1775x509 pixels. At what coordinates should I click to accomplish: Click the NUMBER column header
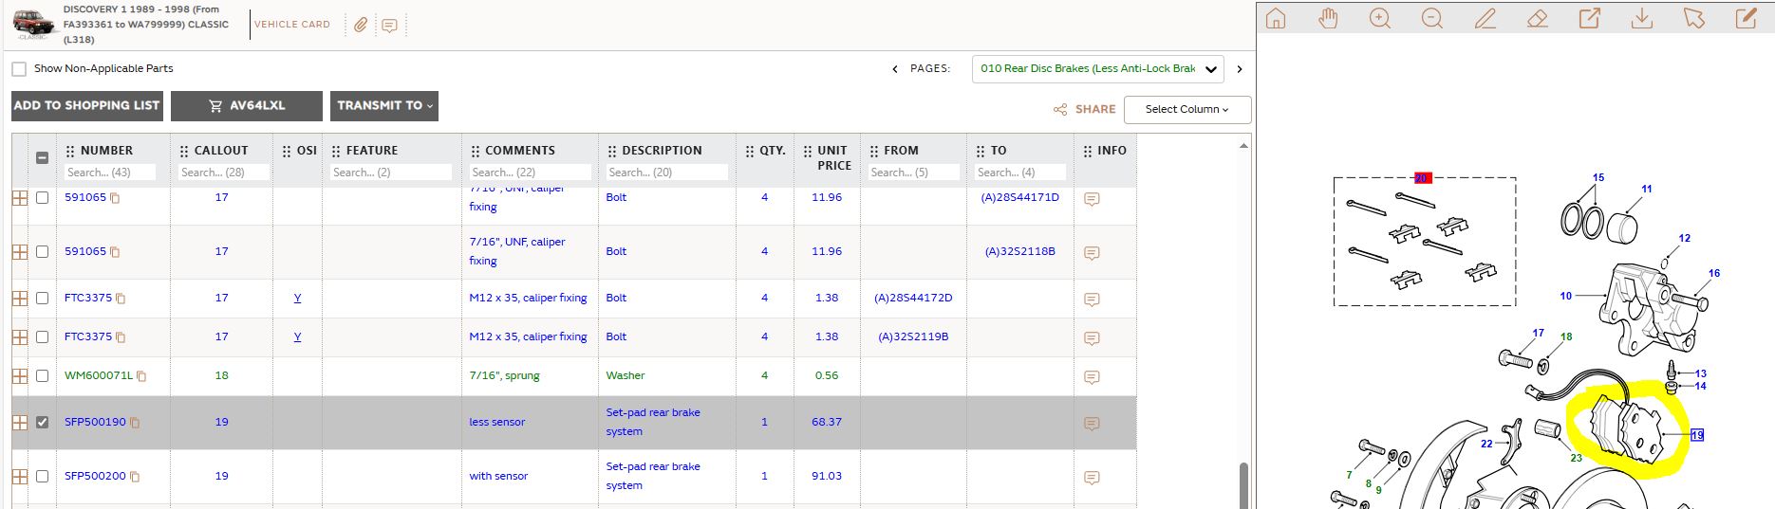(106, 151)
